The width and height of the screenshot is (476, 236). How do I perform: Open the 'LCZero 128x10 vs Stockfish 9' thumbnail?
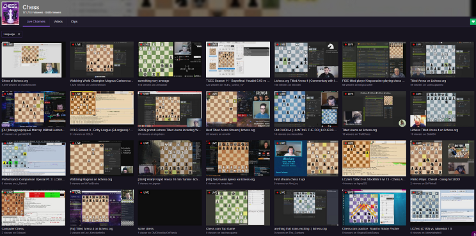374,159
